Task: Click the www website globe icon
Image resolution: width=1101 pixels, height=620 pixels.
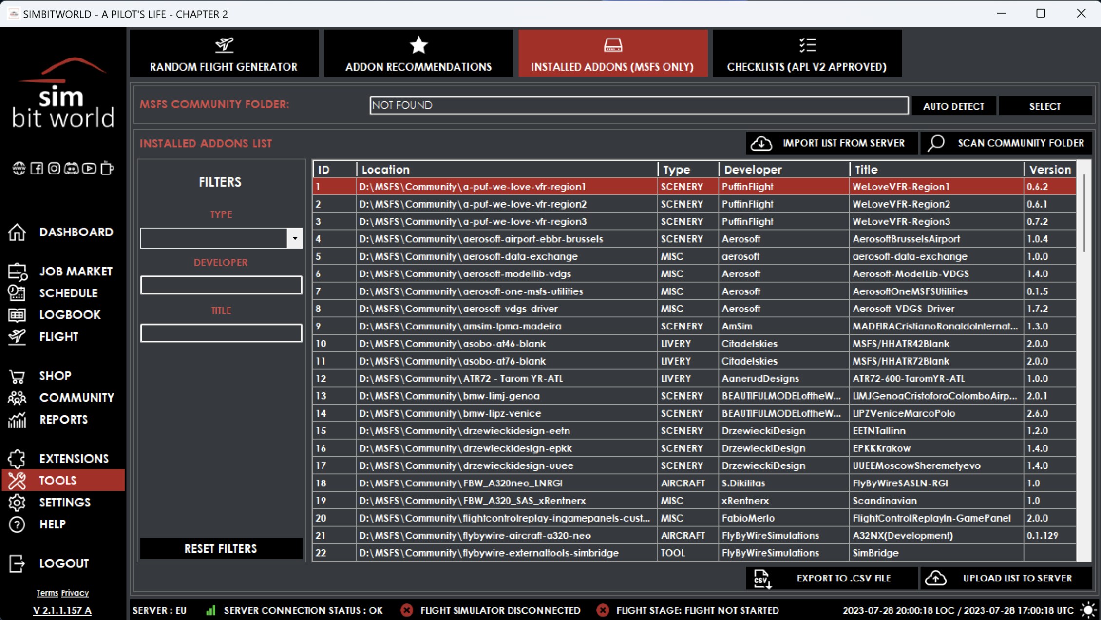Action: click(x=19, y=169)
